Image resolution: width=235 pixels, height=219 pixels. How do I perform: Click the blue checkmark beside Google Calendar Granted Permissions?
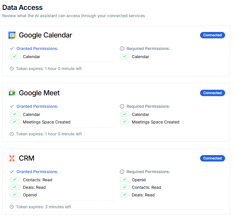[12, 49]
